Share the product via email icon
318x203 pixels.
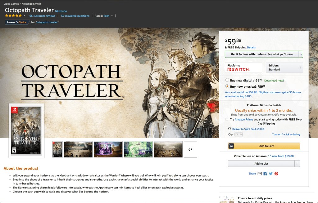point(260,174)
